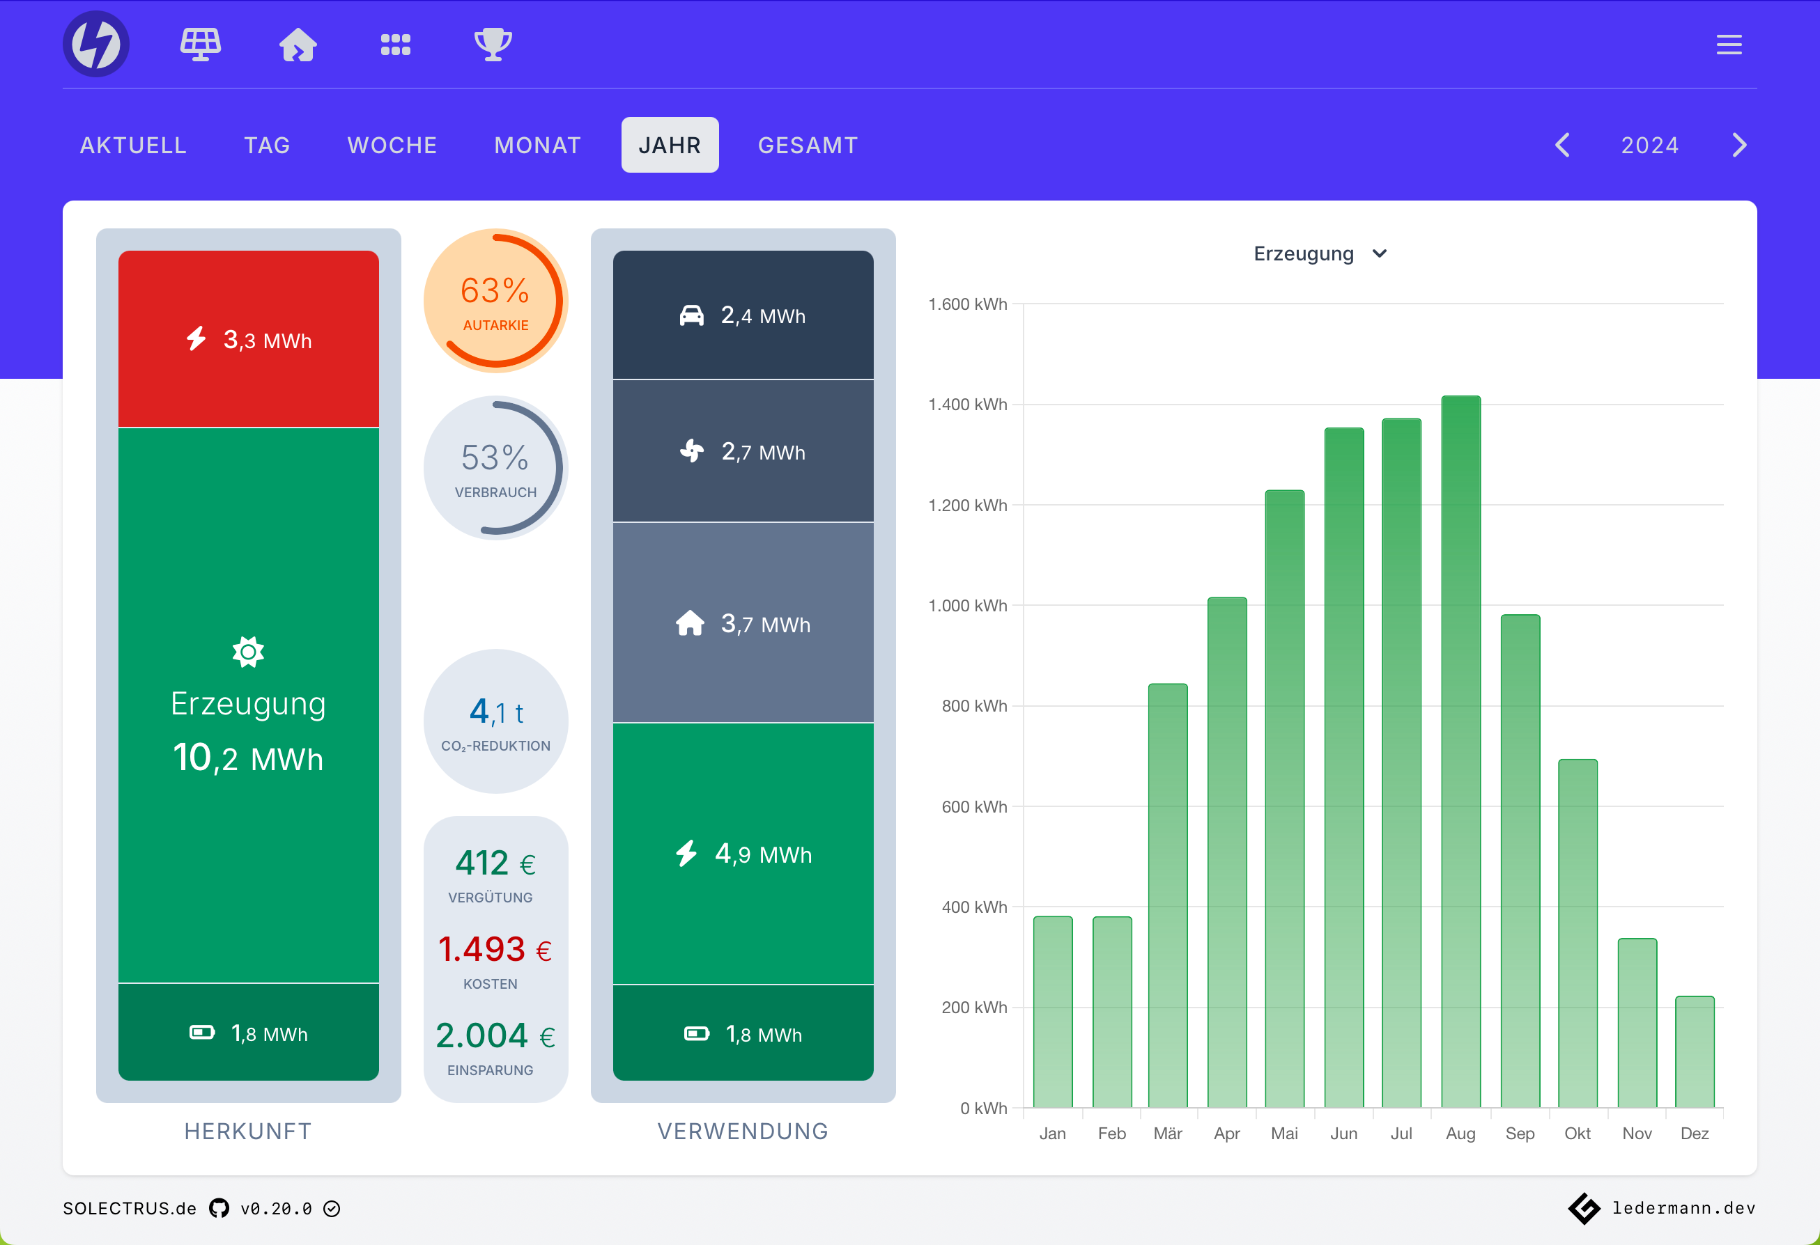The height and width of the screenshot is (1245, 1820).
Task: Select the MONAT tab
Action: (x=538, y=145)
